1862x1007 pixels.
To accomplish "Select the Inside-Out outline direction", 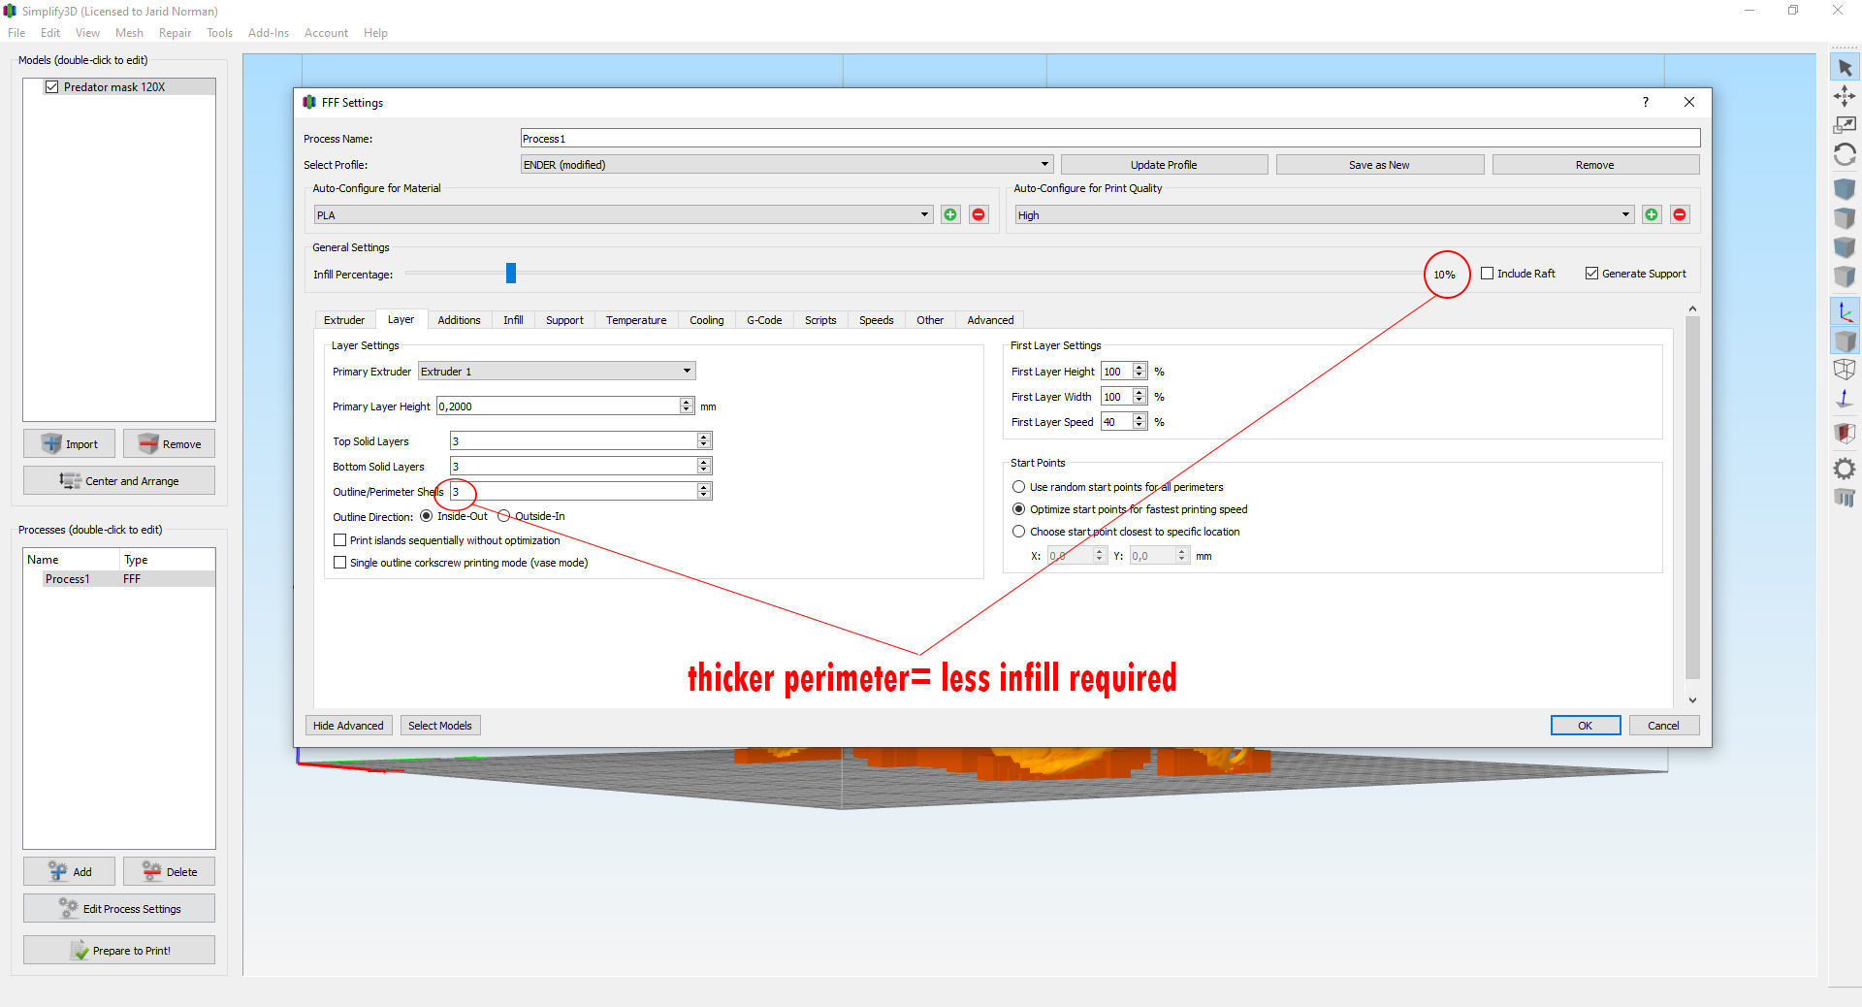I will (427, 516).
